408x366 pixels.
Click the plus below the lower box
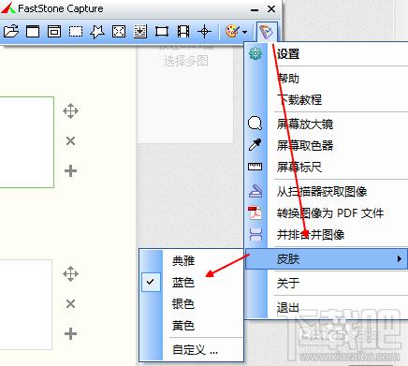[x=71, y=333]
